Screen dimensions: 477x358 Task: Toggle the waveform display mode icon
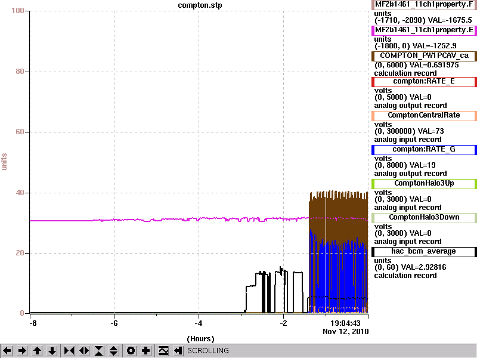click(x=163, y=351)
